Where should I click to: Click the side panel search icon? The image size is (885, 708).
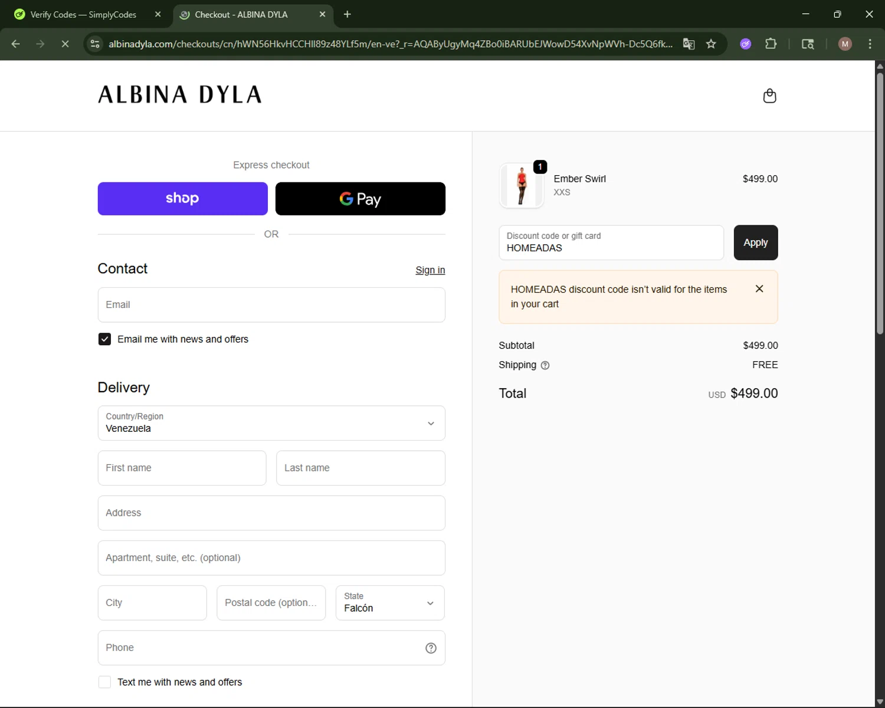(x=808, y=44)
